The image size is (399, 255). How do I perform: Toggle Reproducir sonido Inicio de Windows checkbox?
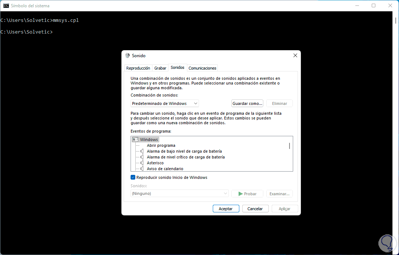(133, 177)
